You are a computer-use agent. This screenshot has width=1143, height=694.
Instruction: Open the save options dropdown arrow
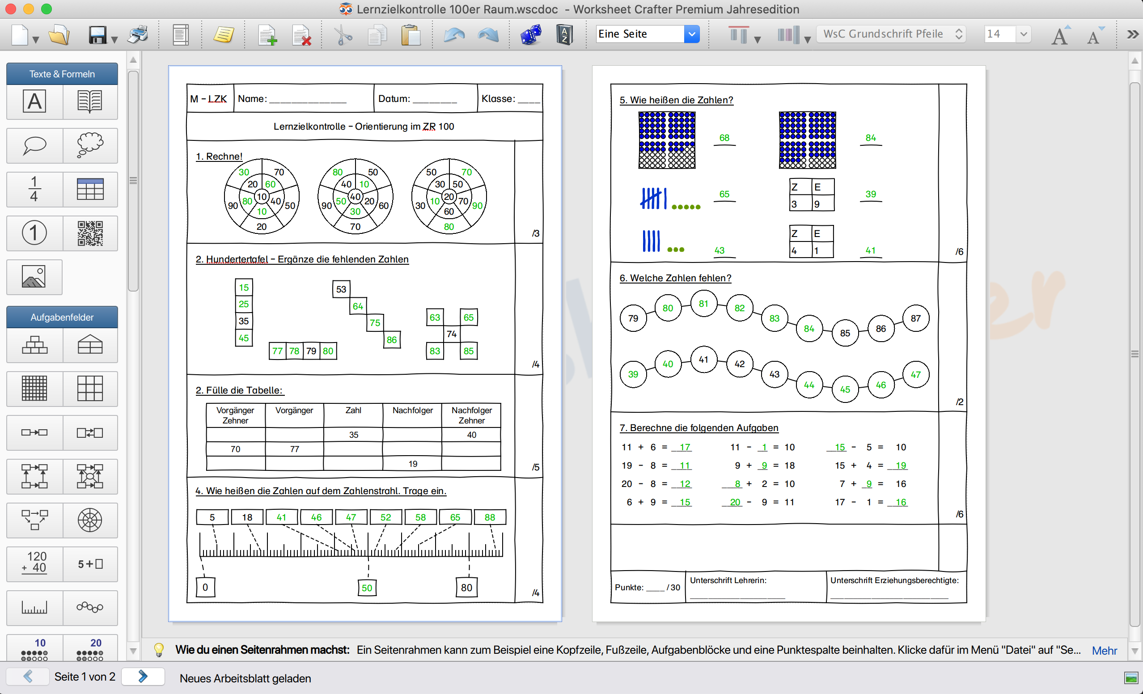(114, 40)
